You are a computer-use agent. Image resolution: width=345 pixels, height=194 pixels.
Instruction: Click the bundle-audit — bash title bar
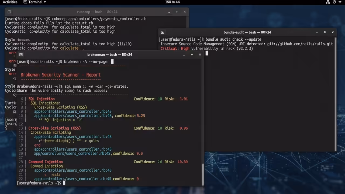(247, 32)
